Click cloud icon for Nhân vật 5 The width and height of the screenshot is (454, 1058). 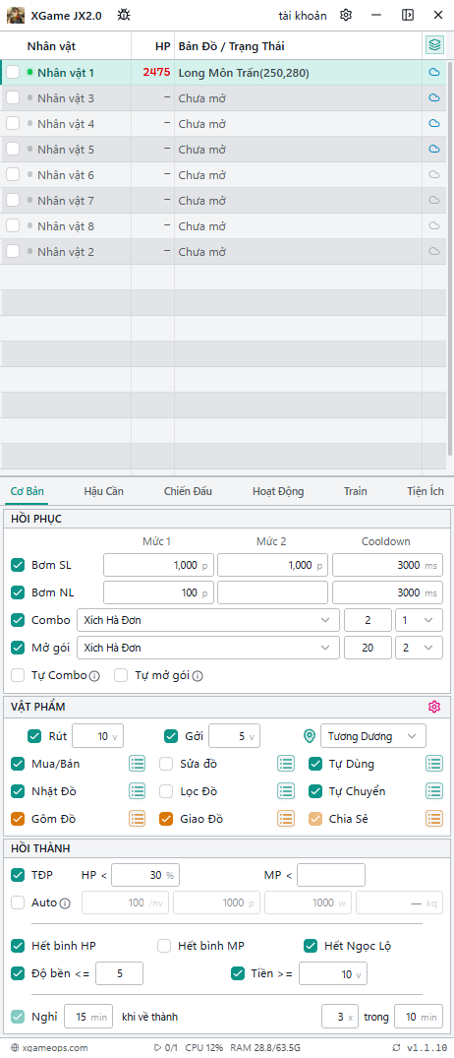[434, 150]
